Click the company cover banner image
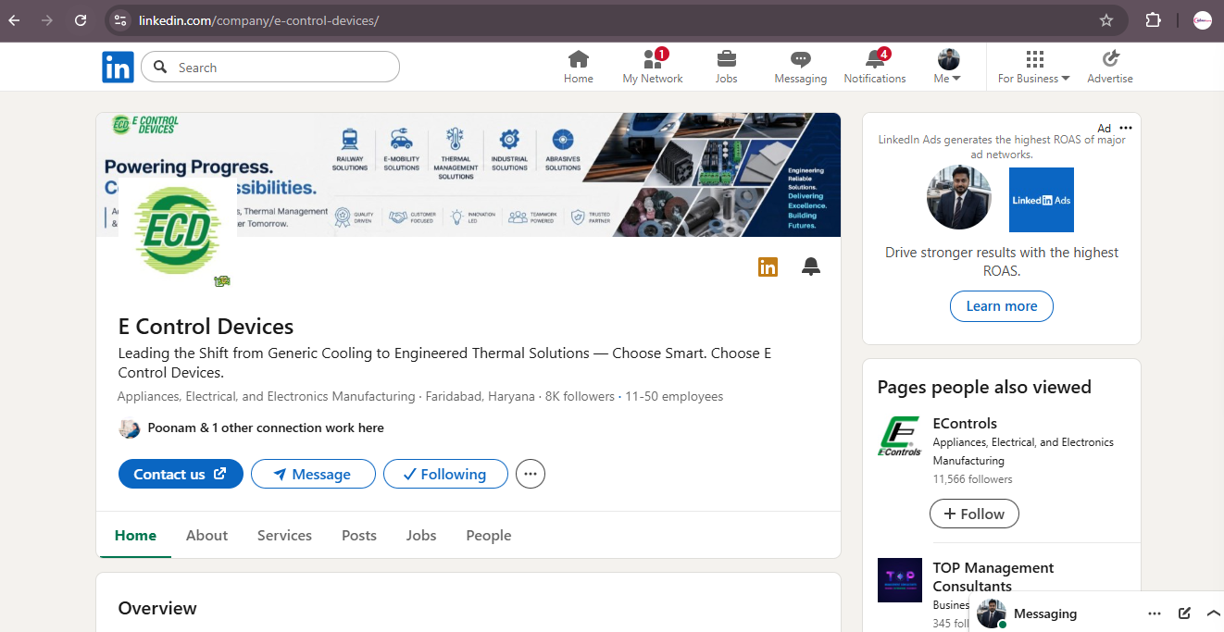 point(468,175)
